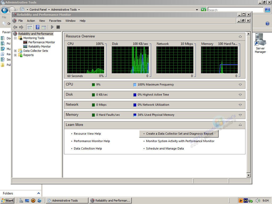Click the CPU graph in Resource Overview
This screenshot has width=272, height=204.
click(x=86, y=60)
